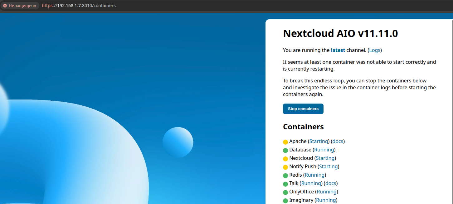Click the green status dot beside OnlyOffice
The width and height of the screenshot is (453, 204).
point(285,192)
